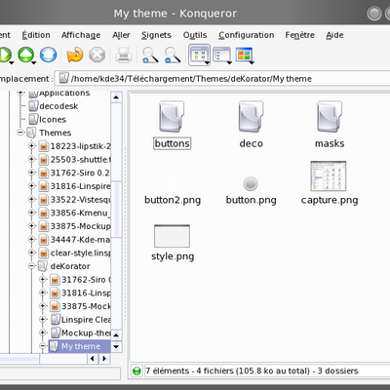Click the decodesk folder icon in tree
This screenshot has height=390, width=390.
33,106
